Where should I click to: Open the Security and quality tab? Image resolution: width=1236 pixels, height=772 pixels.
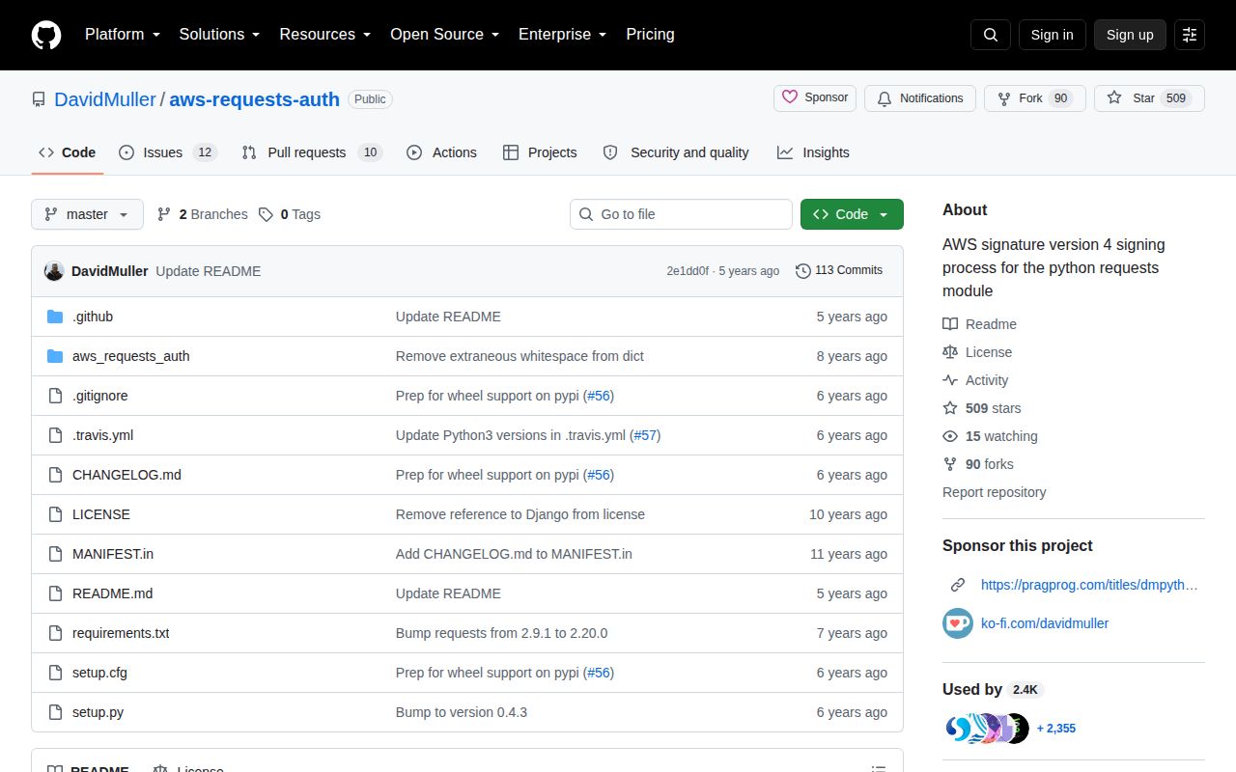tap(676, 152)
